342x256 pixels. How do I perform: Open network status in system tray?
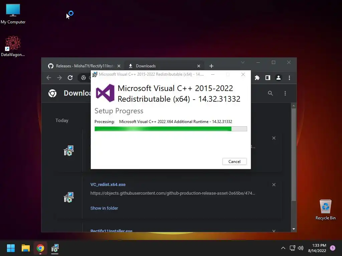(292, 248)
